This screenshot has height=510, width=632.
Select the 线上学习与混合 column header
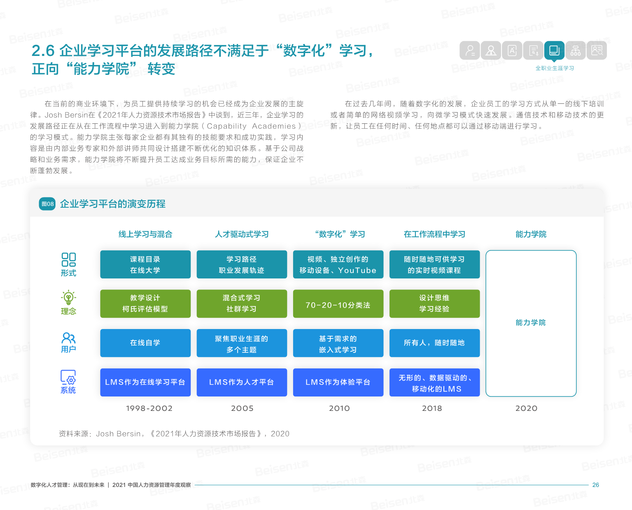(145, 234)
